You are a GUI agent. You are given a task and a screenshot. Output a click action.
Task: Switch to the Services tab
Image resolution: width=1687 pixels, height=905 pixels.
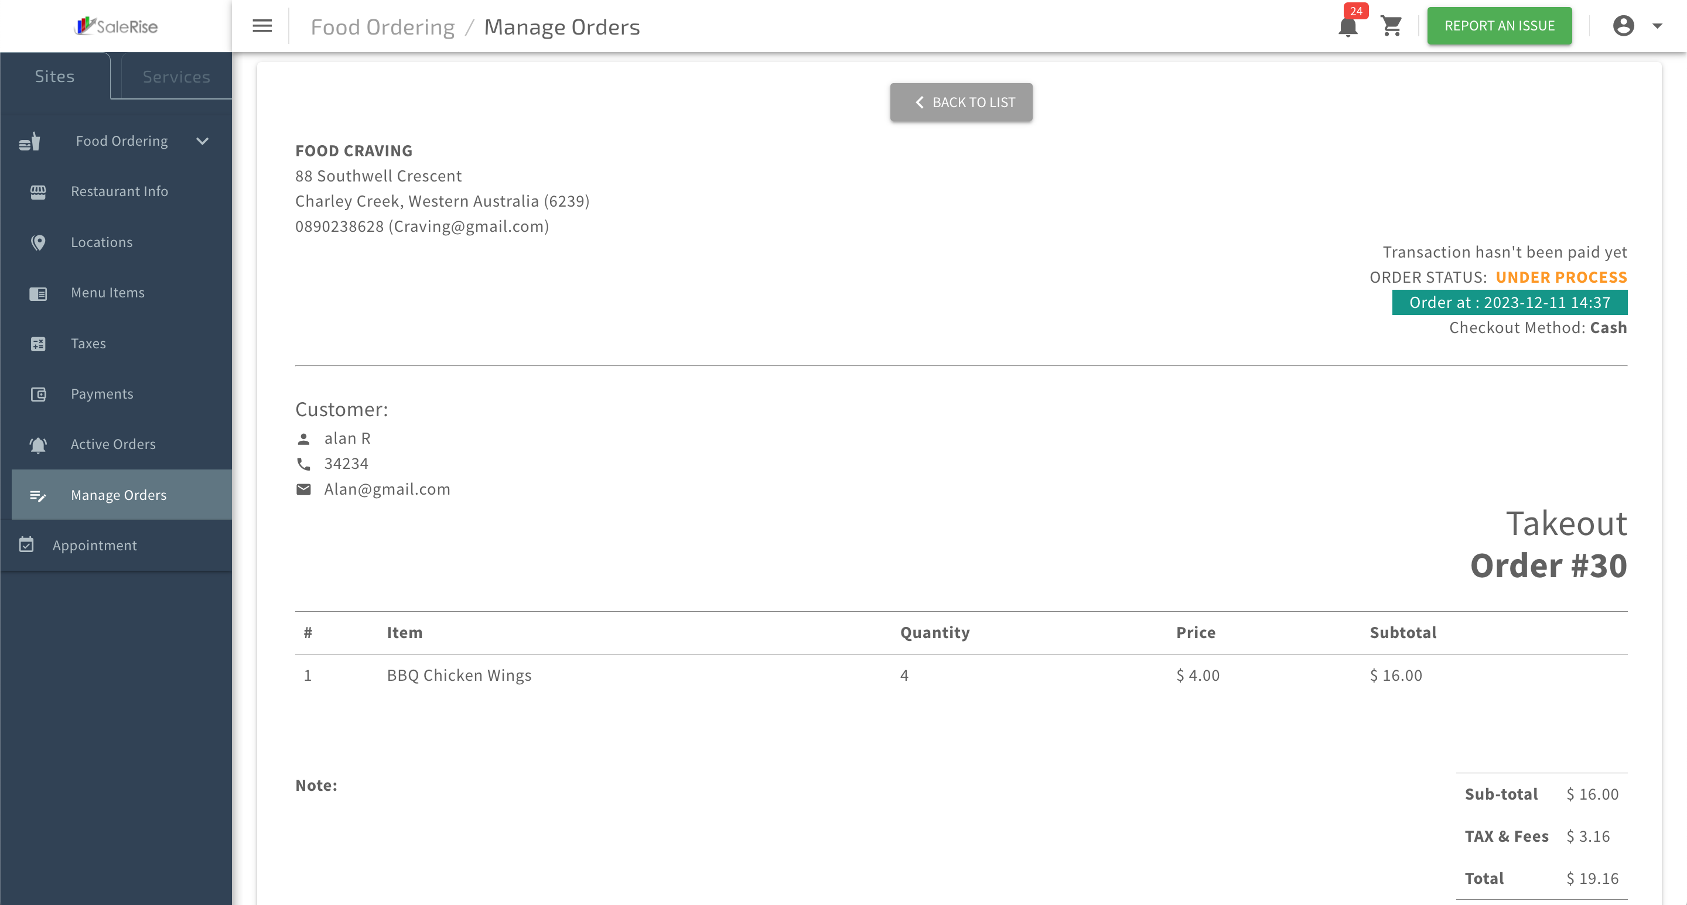tap(176, 77)
